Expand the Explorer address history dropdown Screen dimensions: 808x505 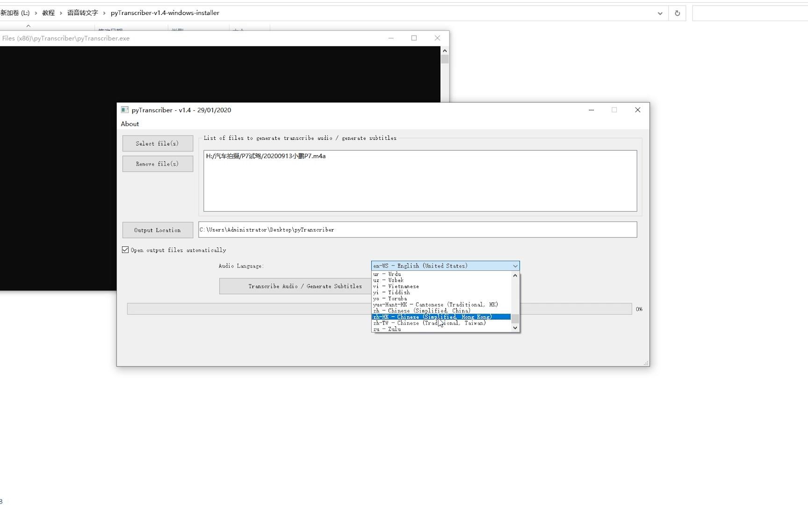tap(660, 13)
